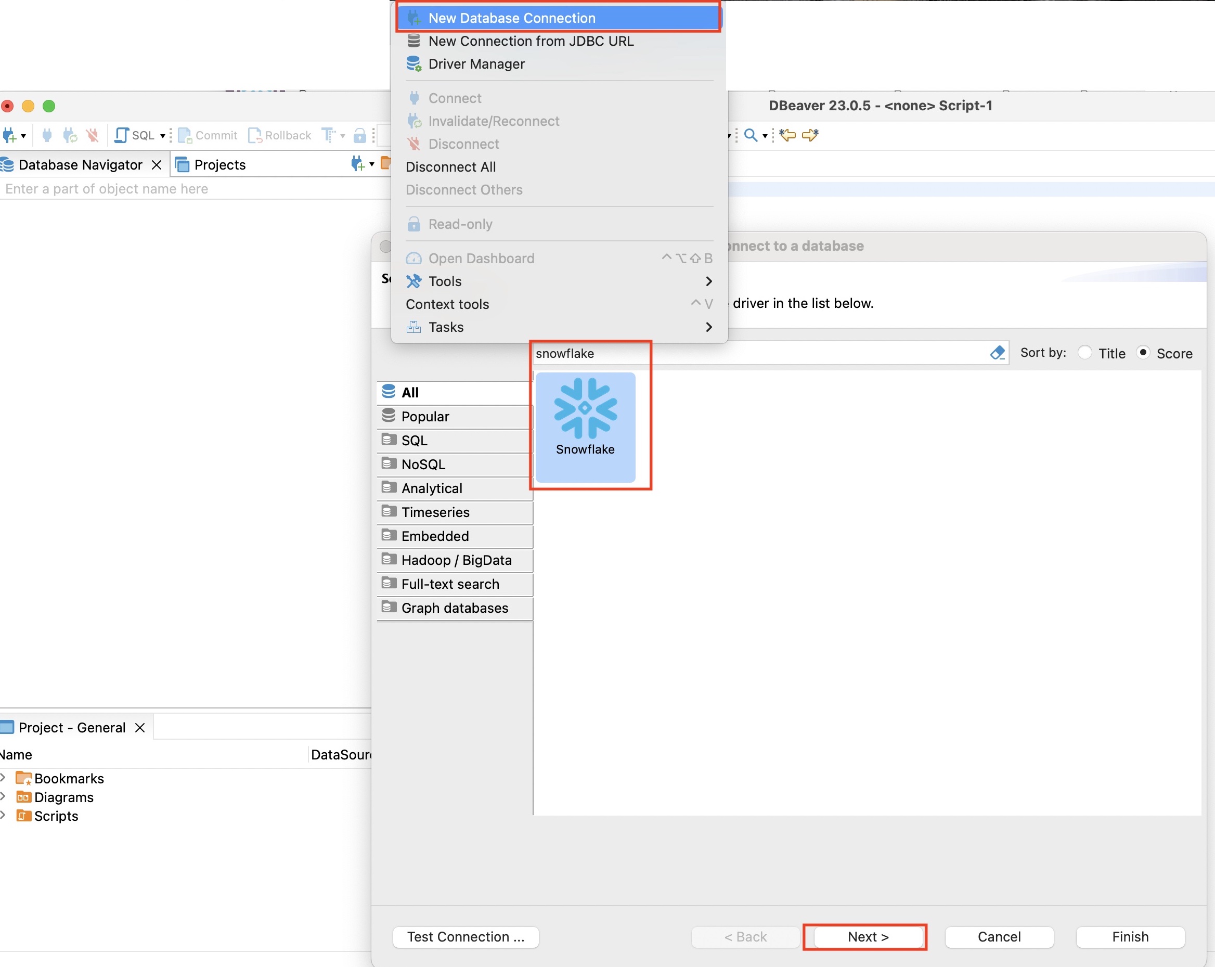Click the back navigation arrow icon

coord(787,135)
